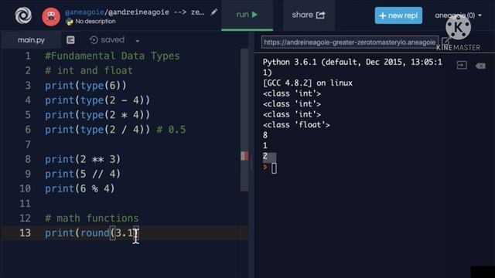Click line 1 '#Fundamental Data Types' comment
Image resolution: width=495 pixels, height=278 pixels.
tap(112, 56)
